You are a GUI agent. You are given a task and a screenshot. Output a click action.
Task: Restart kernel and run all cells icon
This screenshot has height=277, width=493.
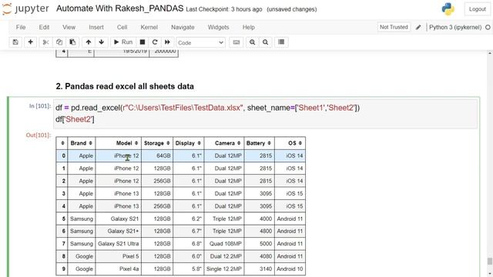pyautogui.click(x=167, y=42)
